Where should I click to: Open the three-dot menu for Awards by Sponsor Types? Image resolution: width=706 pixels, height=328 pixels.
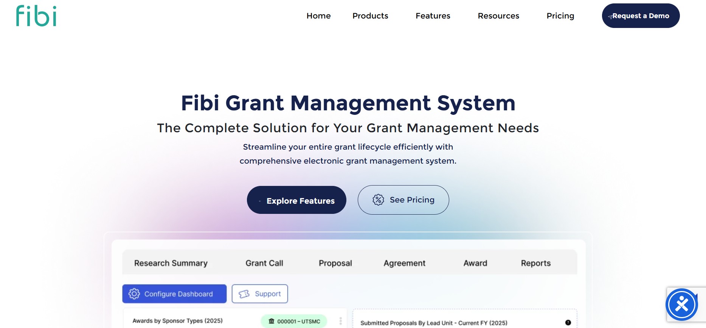pos(340,321)
